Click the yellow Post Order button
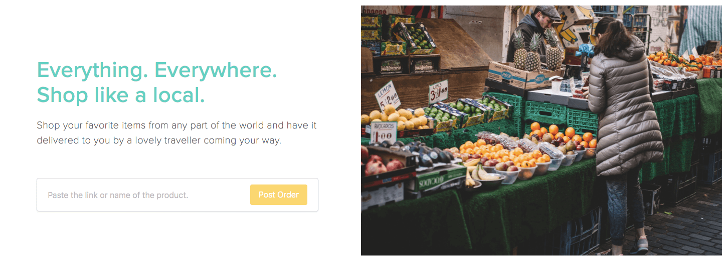The height and width of the screenshot is (266, 722). [x=279, y=194]
